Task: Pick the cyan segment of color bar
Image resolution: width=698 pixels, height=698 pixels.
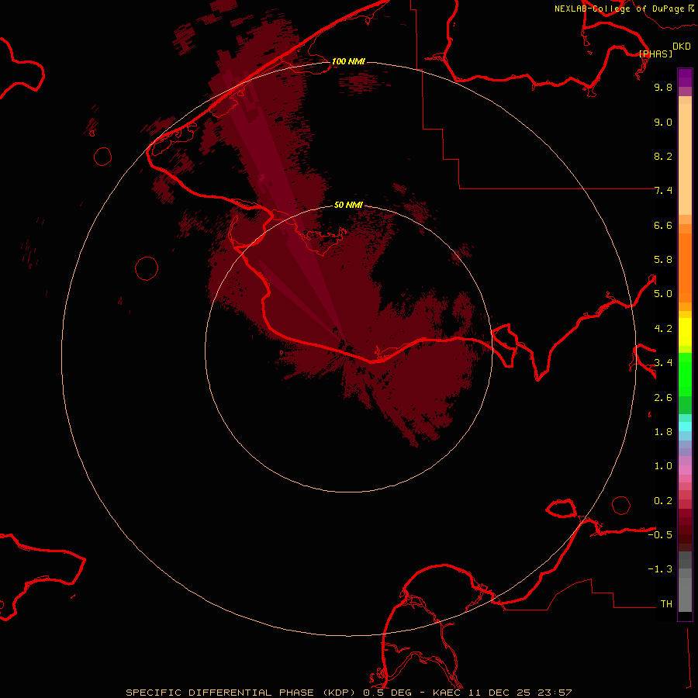Action: coord(685,427)
